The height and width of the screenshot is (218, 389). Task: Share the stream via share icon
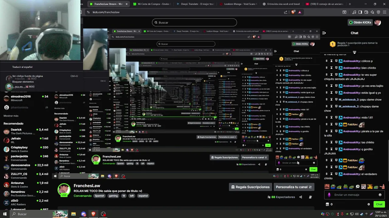pyautogui.click(x=301, y=197)
